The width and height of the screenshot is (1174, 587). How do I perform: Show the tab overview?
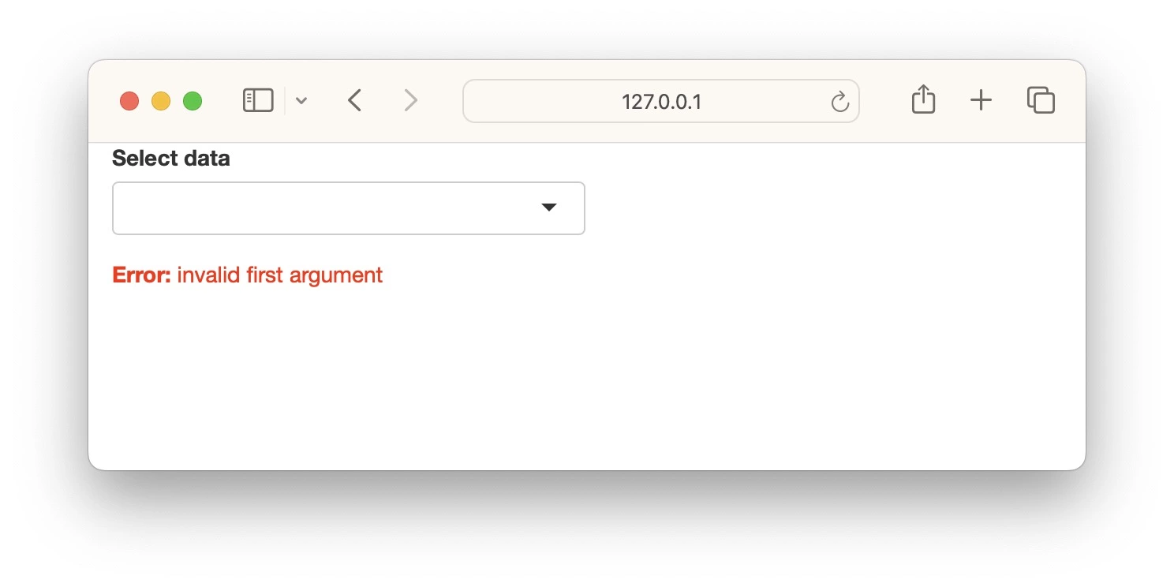[1041, 100]
